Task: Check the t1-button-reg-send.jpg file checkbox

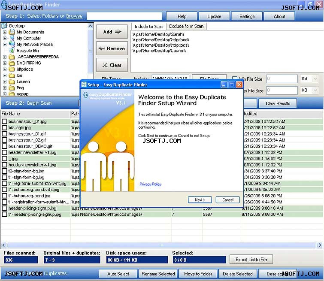Action: coord(4,196)
